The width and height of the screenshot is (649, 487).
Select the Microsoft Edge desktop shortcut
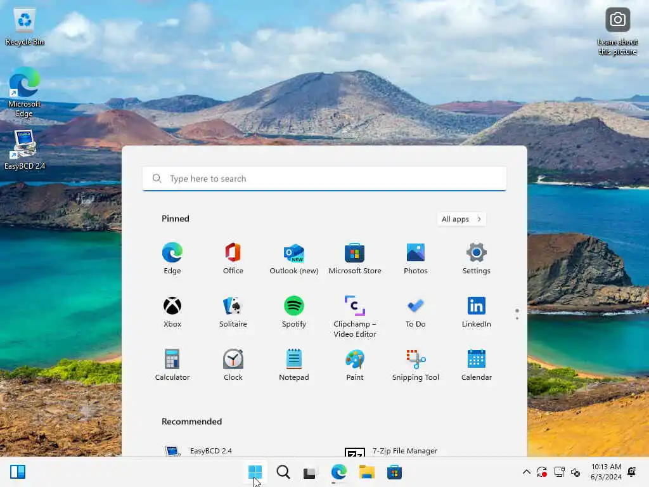click(25, 92)
